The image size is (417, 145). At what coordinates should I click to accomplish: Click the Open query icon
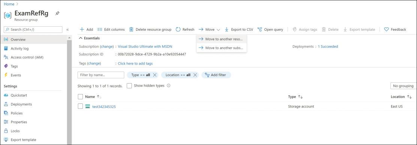[260, 30]
